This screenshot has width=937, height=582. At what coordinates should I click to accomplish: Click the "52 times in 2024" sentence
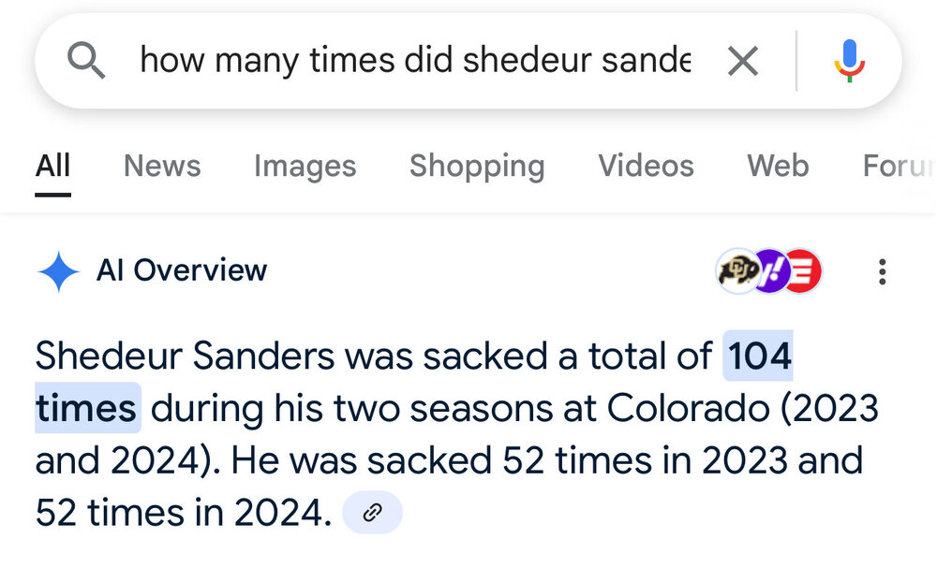click(183, 513)
